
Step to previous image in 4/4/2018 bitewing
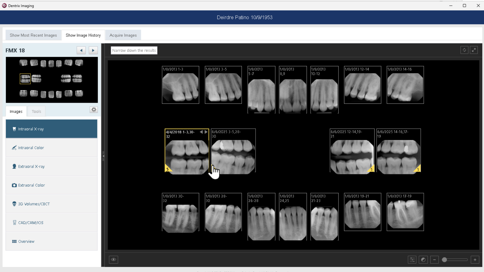tap(201, 132)
